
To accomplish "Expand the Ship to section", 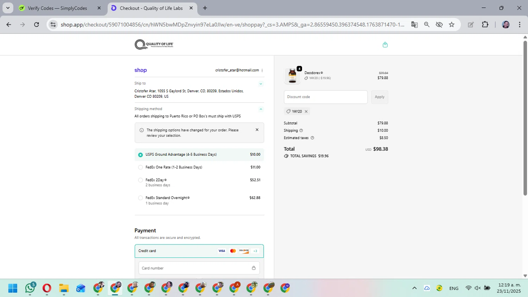I will [x=261, y=84].
